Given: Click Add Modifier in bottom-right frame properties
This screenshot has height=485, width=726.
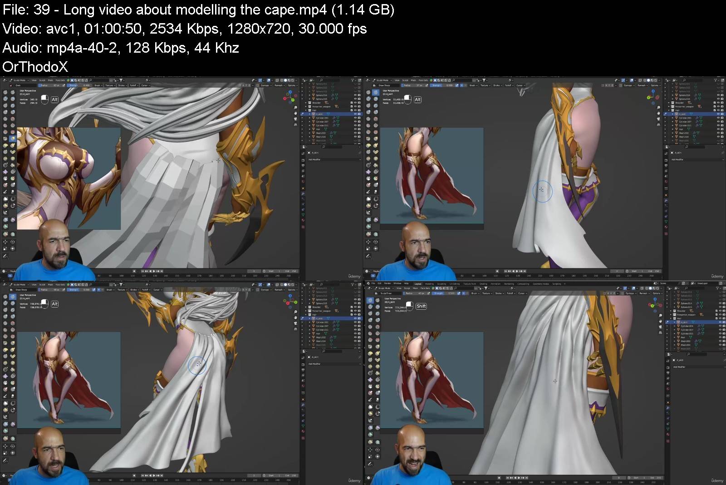Looking at the screenshot, I should click(698, 367).
